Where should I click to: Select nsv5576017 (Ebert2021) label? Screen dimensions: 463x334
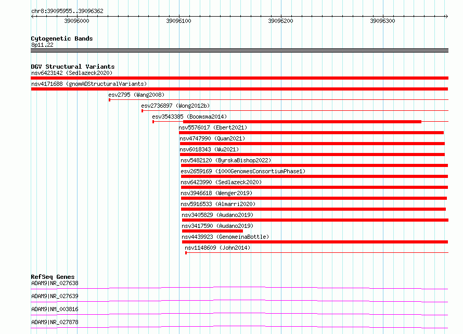pos(213,127)
